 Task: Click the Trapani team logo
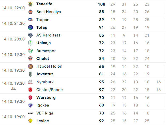(31, 20)
